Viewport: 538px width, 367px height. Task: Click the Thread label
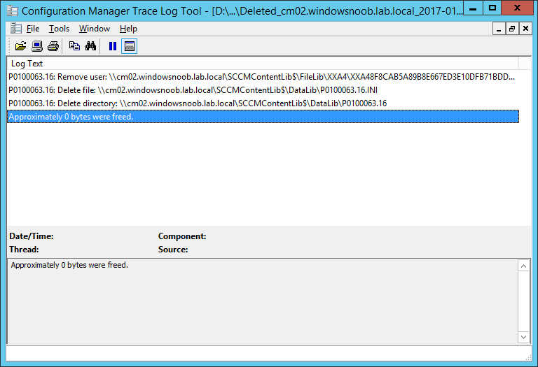pos(24,250)
